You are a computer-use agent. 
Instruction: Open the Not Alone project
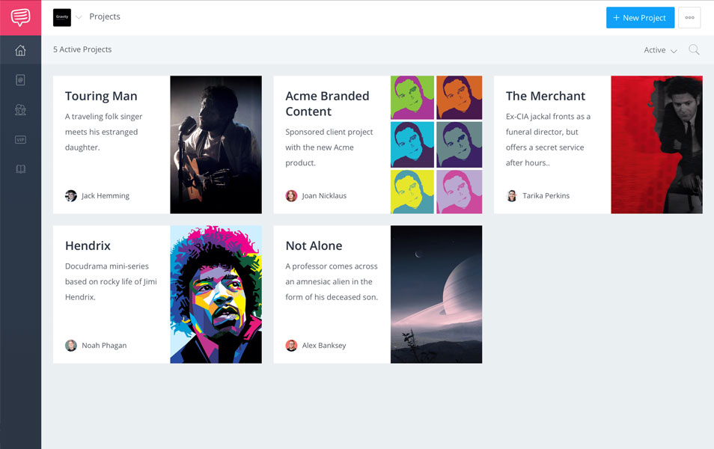[x=314, y=245]
